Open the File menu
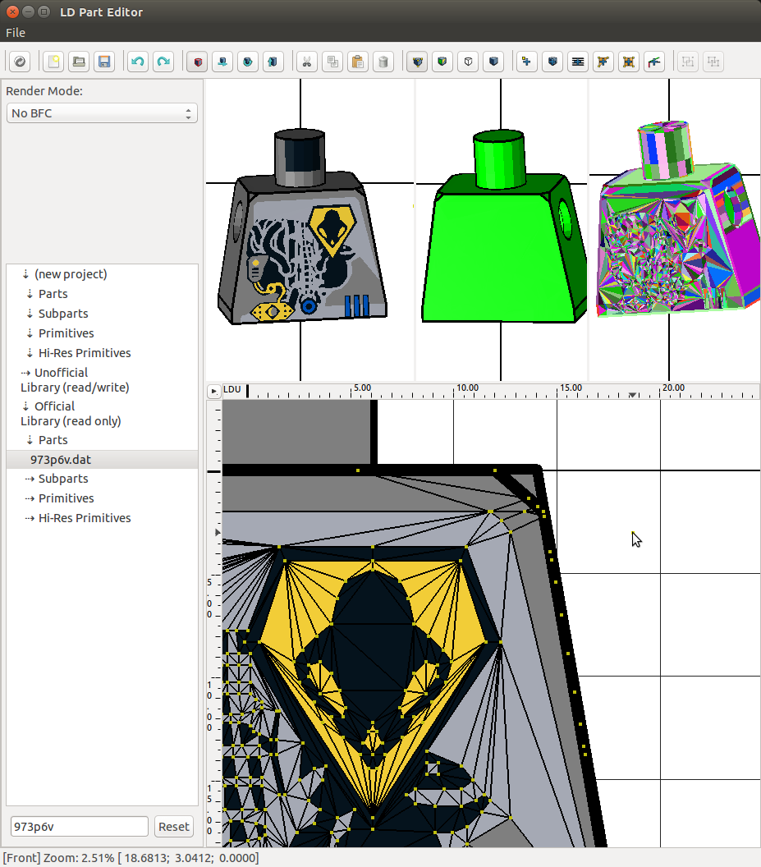 pos(16,33)
